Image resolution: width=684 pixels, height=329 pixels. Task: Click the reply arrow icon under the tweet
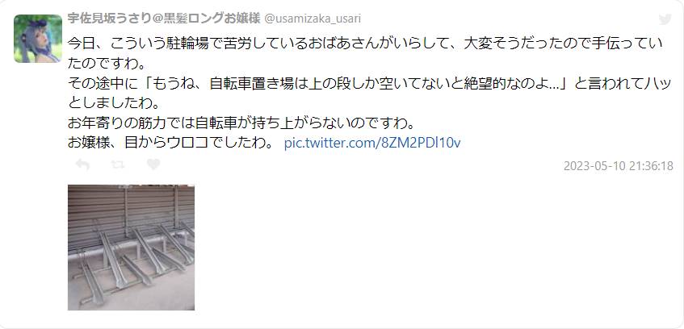pos(82,164)
